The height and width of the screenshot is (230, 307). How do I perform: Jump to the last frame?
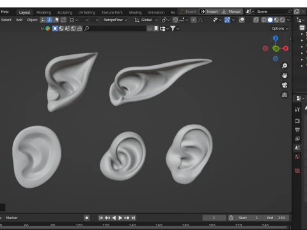(x=133, y=218)
